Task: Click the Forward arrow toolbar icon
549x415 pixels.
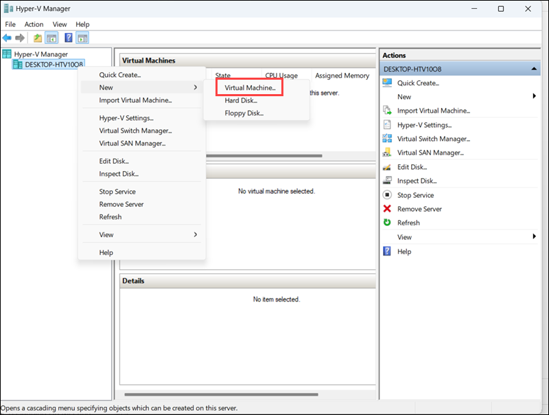Action: pyautogui.click(x=20, y=38)
